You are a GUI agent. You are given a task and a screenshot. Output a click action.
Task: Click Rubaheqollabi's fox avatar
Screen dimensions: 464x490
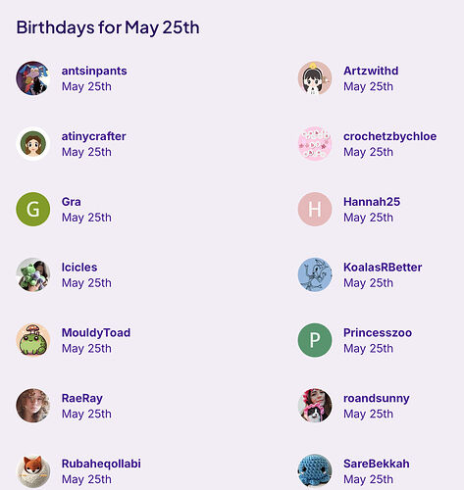[33, 471]
